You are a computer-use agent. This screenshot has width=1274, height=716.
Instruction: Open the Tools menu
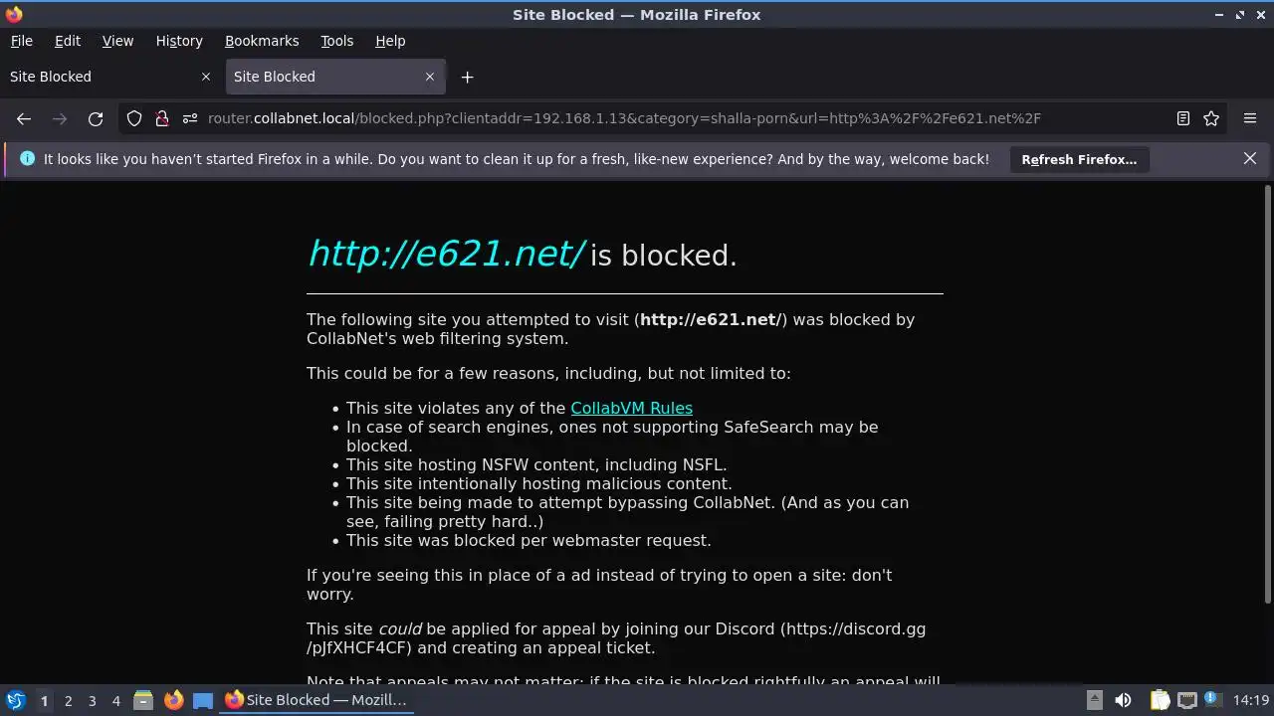(x=336, y=41)
